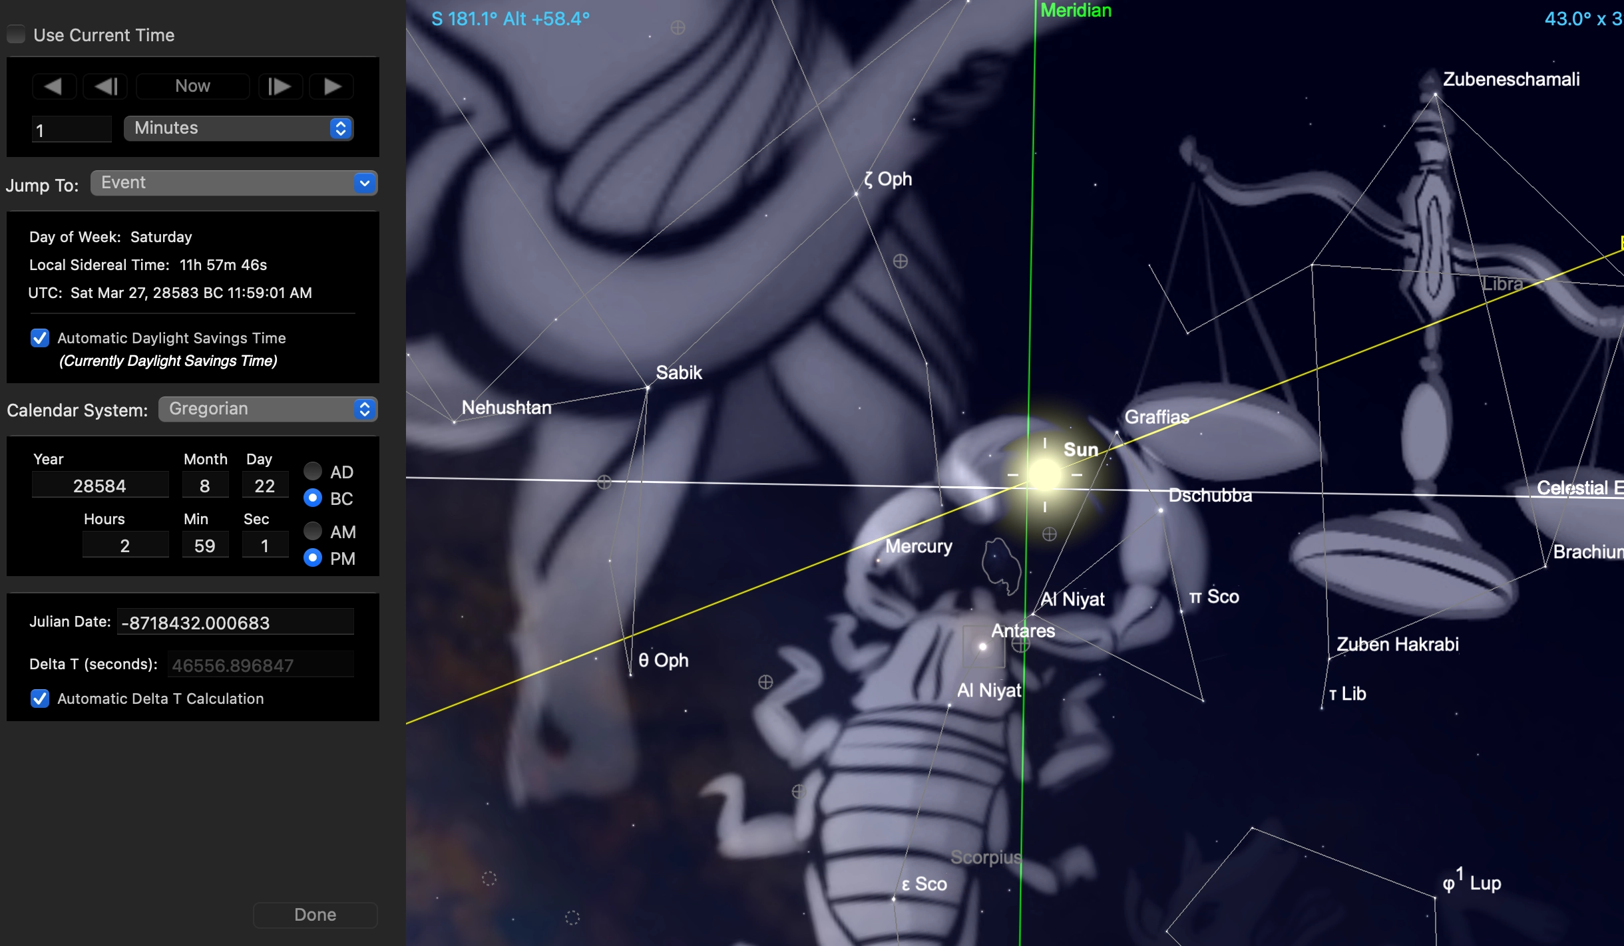Click the run time forward arrow
Viewport: 1624px width, 946px height.
[x=332, y=86]
